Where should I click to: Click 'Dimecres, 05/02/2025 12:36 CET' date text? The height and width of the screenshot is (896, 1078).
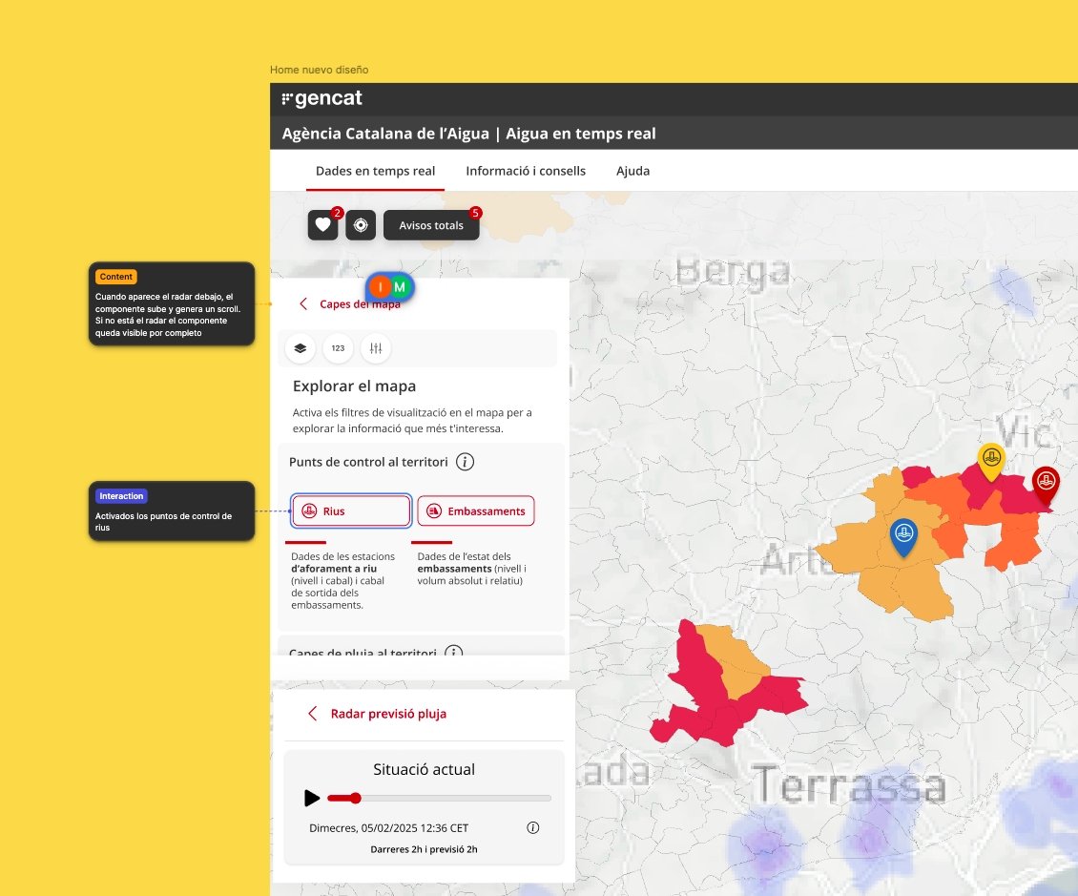(389, 828)
